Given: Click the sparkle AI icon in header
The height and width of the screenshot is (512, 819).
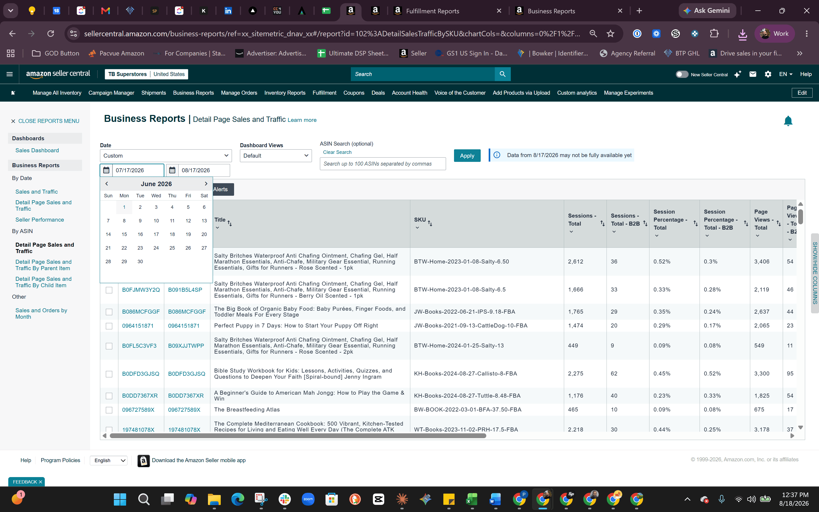Looking at the screenshot, I should (737, 74).
